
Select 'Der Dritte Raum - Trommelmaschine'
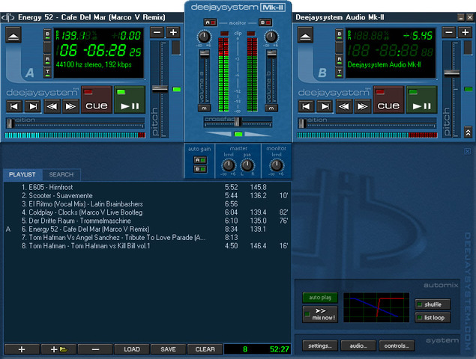(147, 221)
